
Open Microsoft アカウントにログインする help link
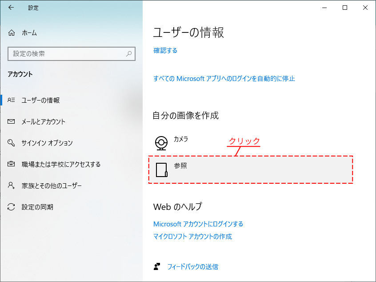198,224
